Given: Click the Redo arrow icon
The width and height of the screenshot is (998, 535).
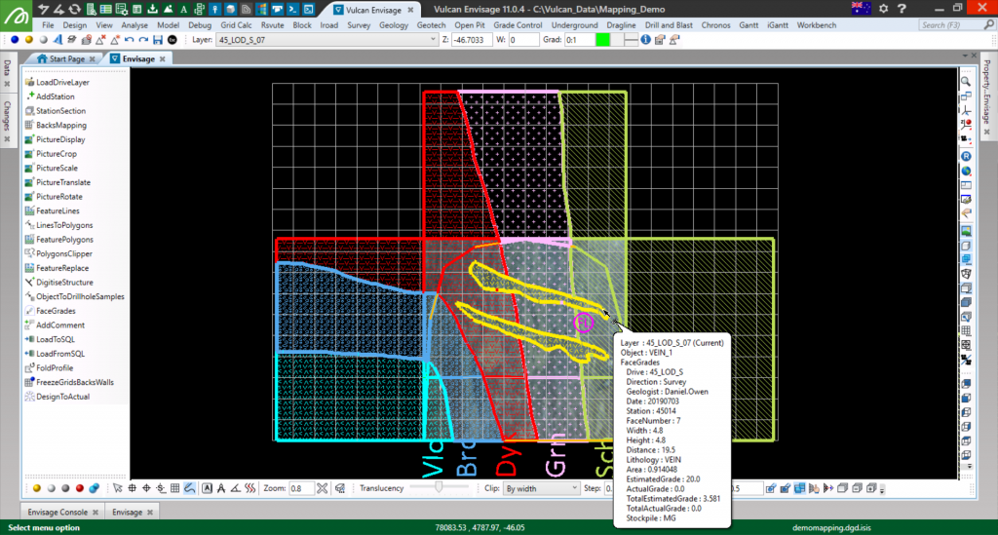Looking at the screenshot, I should [143, 39].
